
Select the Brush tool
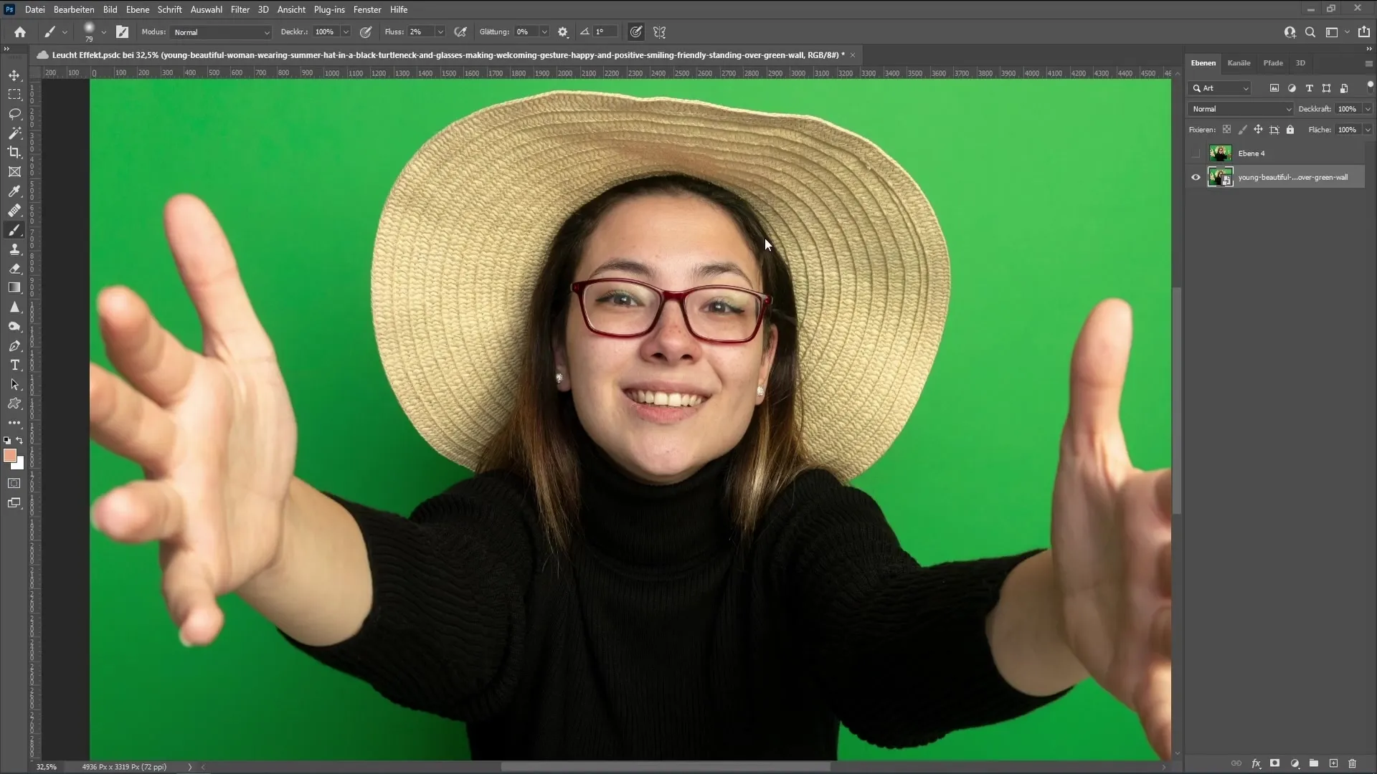pyautogui.click(x=14, y=229)
